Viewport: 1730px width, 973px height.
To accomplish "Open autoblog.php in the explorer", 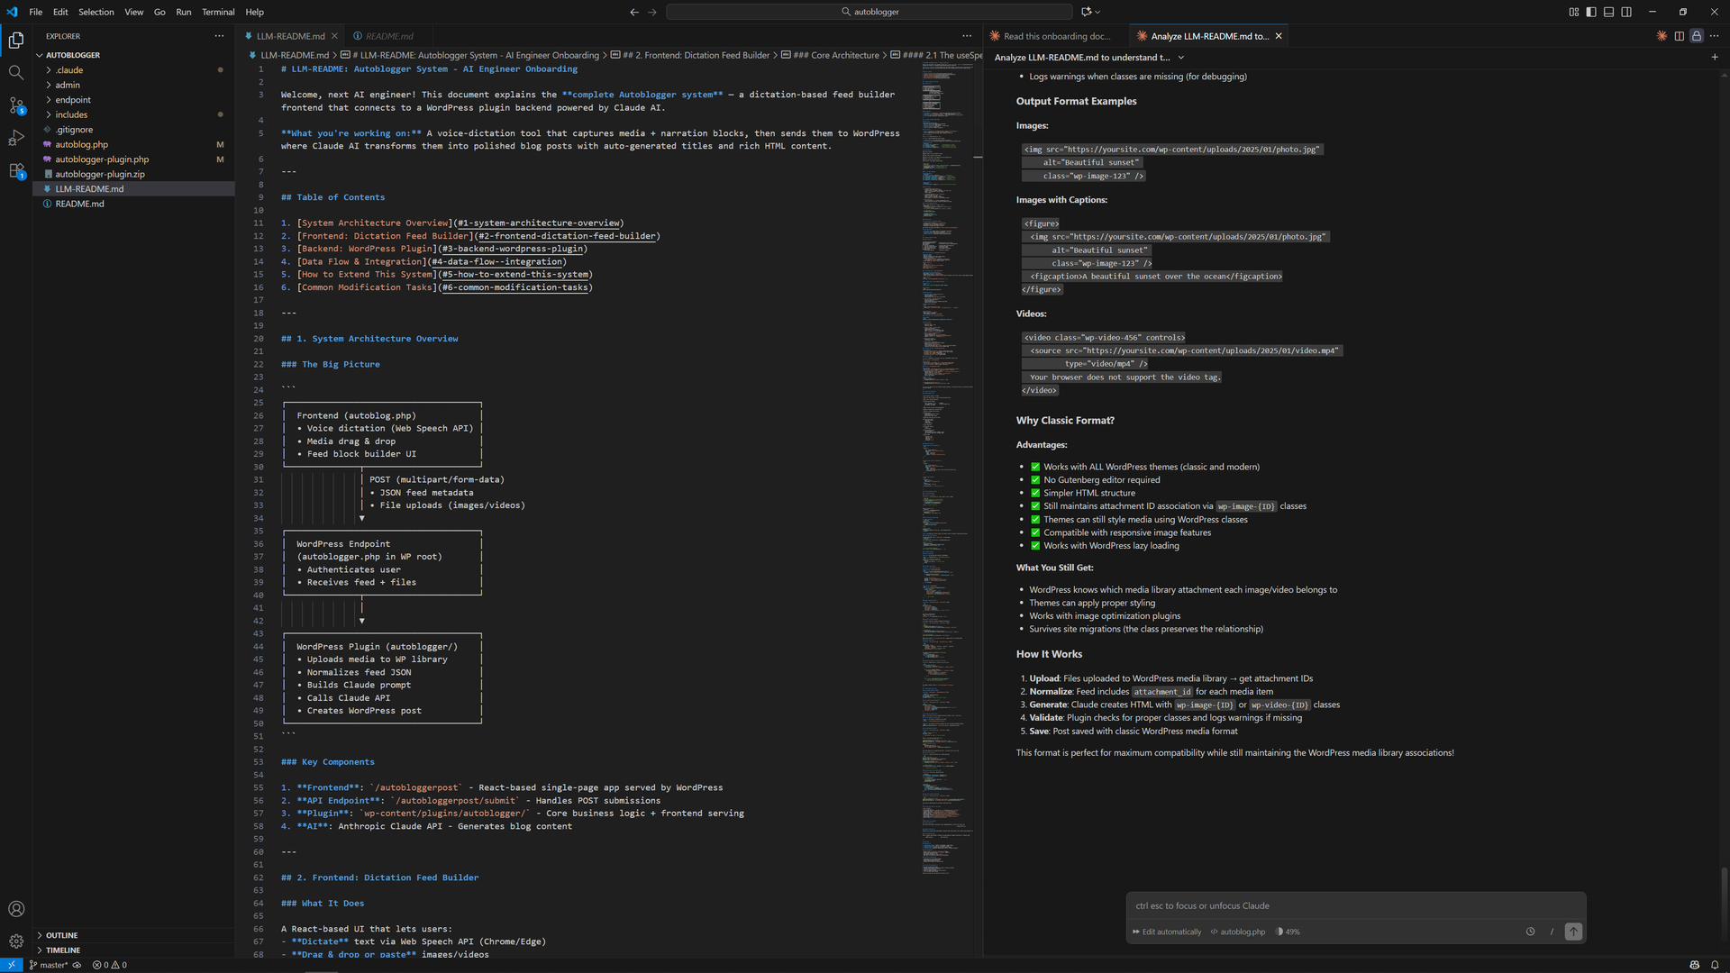I will (x=133, y=144).
